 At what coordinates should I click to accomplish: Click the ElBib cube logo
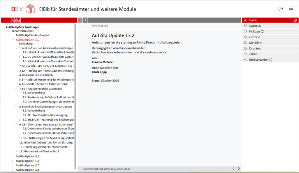click(30, 9)
